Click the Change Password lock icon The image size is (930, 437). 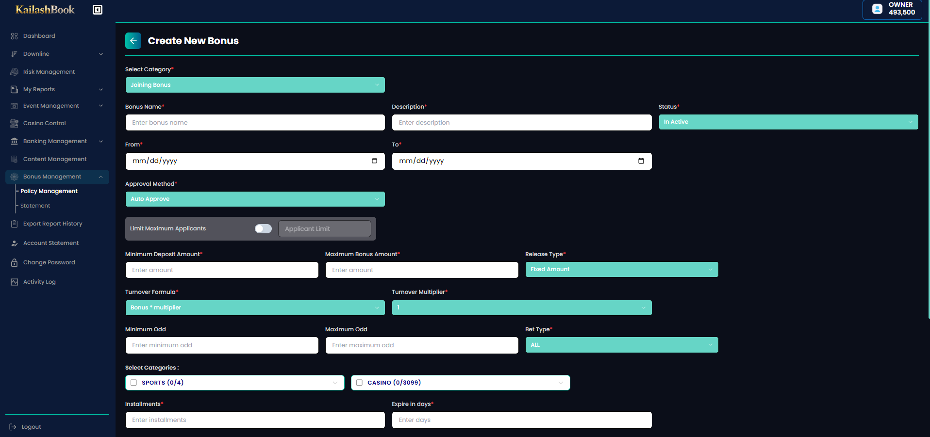tap(14, 262)
